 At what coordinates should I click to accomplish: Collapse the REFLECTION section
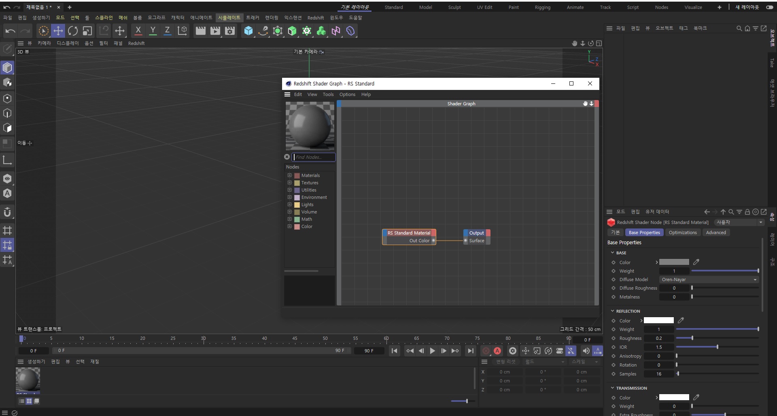click(x=612, y=311)
